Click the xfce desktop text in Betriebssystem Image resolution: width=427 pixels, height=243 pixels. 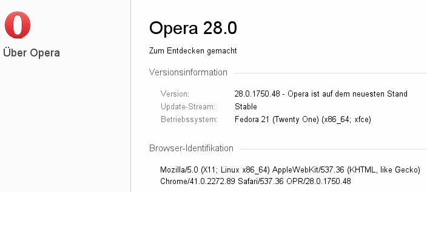(x=363, y=120)
